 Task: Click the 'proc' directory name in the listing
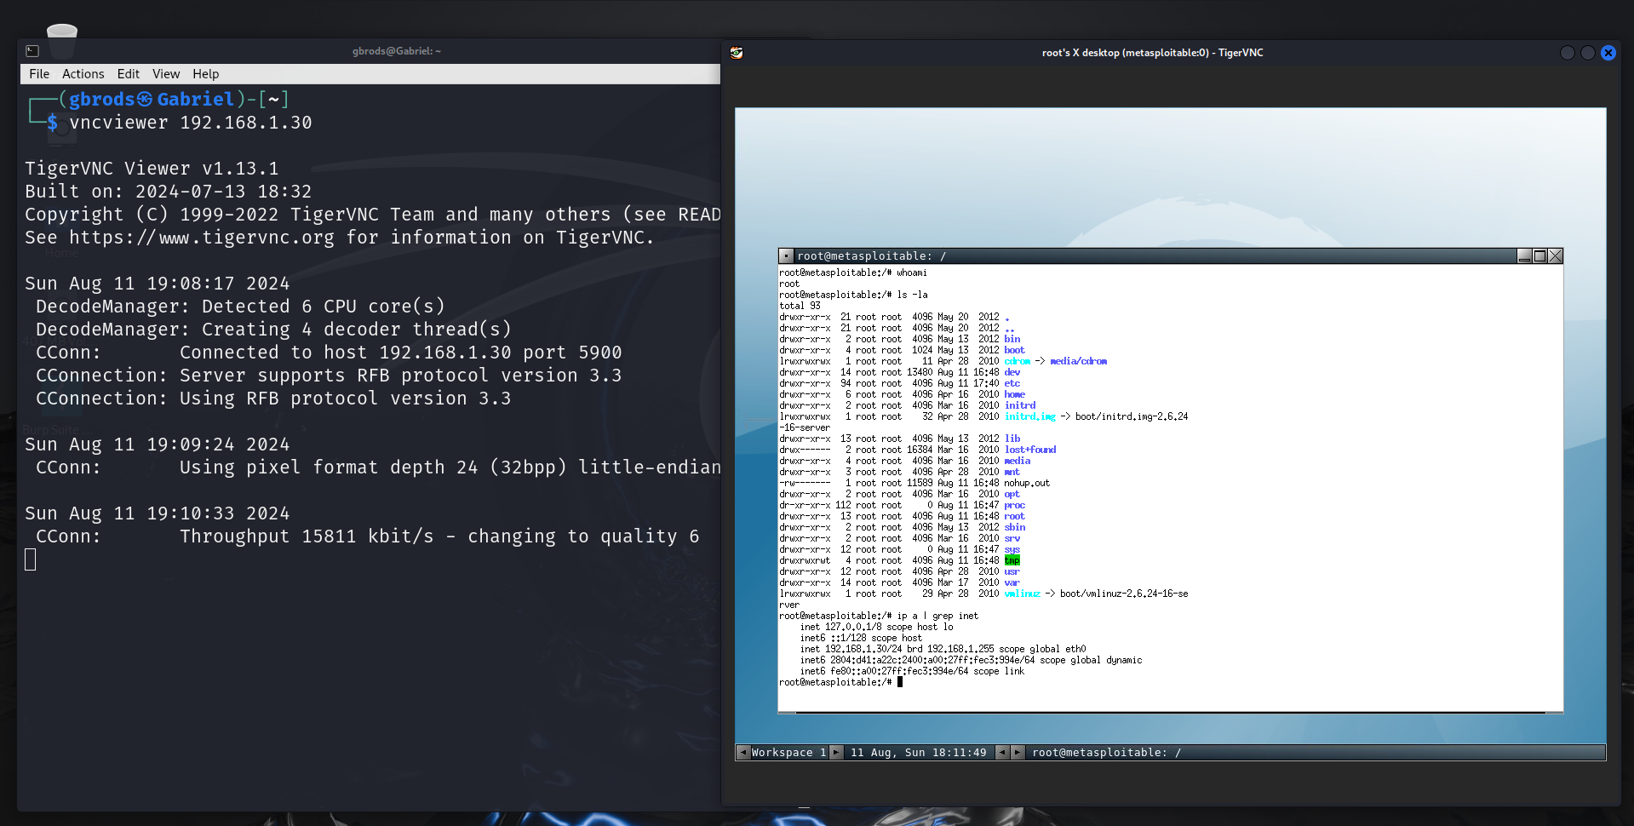[x=1015, y=505]
